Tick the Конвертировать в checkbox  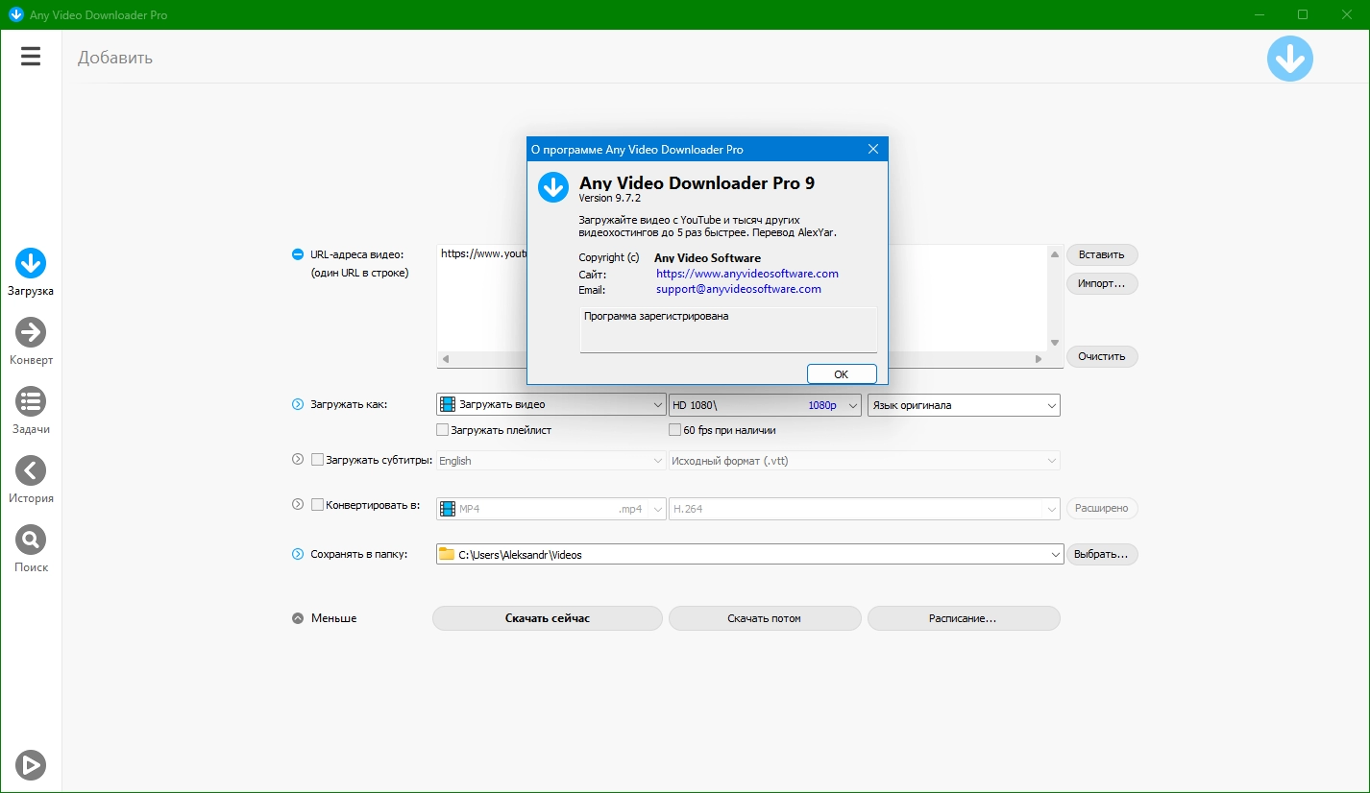tap(317, 504)
